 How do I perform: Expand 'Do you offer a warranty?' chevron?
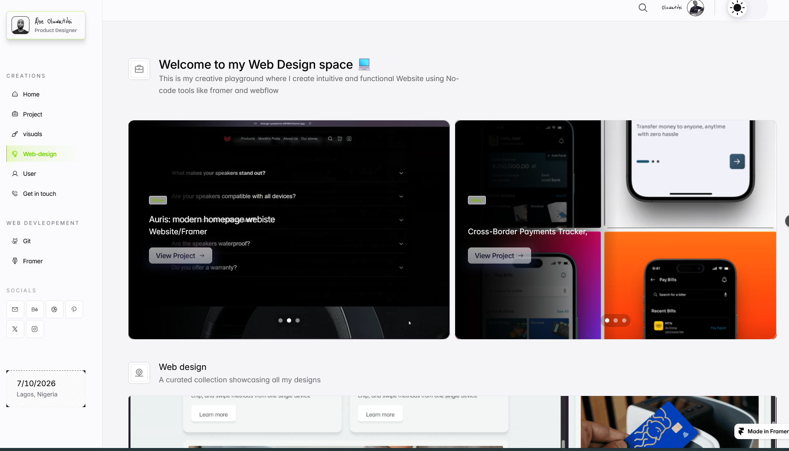pyautogui.click(x=401, y=268)
